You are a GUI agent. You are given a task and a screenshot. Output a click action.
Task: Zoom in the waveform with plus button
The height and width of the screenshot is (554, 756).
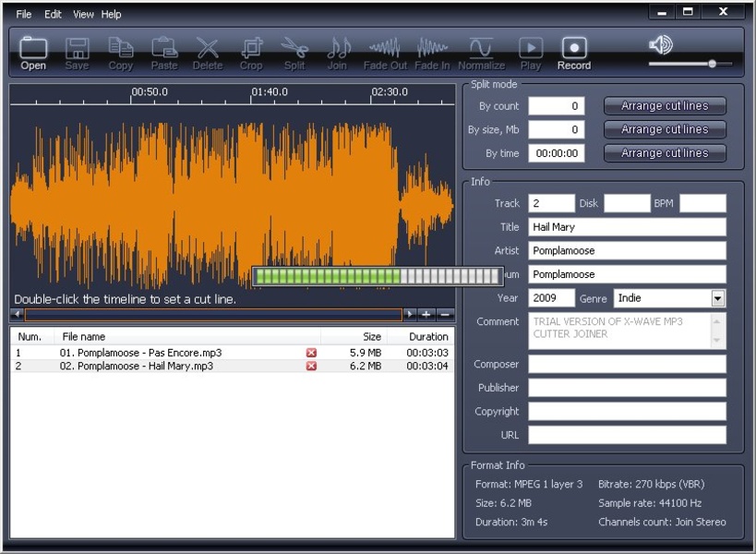(426, 315)
